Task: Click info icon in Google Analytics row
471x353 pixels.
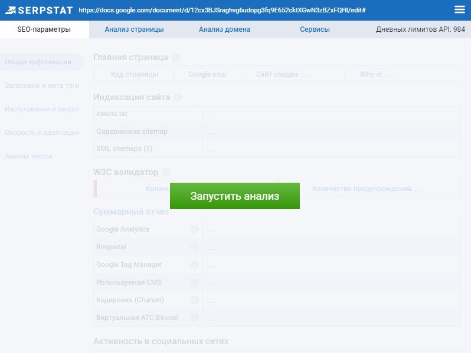Action: (x=195, y=229)
